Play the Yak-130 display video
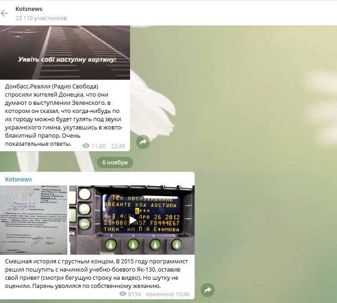Viewport: 337px width, 303px height. (x=131, y=220)
